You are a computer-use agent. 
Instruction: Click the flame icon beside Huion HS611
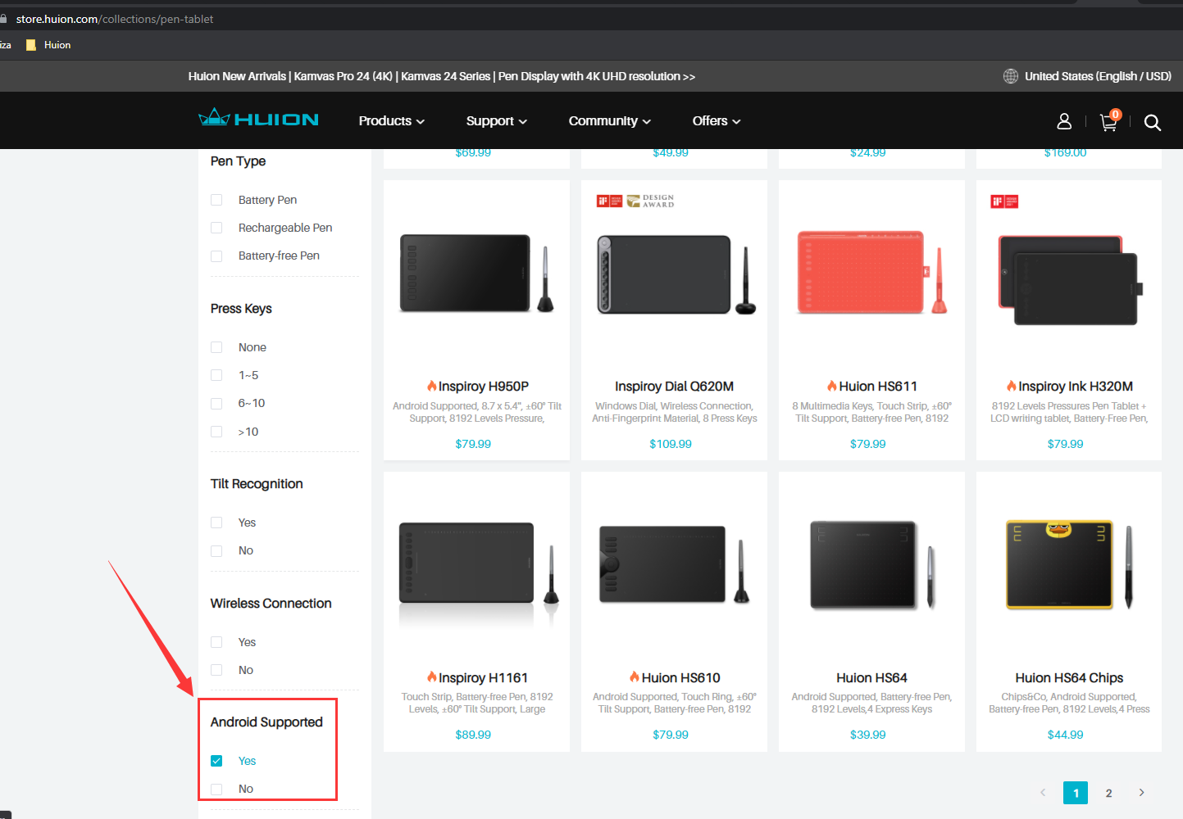(x=832, y=386)
